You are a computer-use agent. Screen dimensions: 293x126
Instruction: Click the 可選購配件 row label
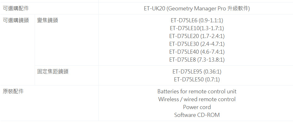tap(16, 8)
